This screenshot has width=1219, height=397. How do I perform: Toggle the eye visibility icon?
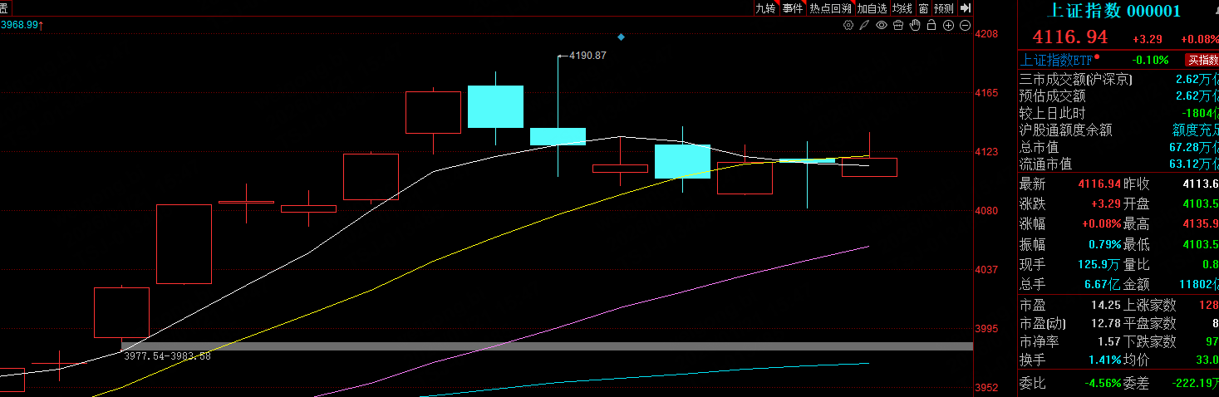882,26
